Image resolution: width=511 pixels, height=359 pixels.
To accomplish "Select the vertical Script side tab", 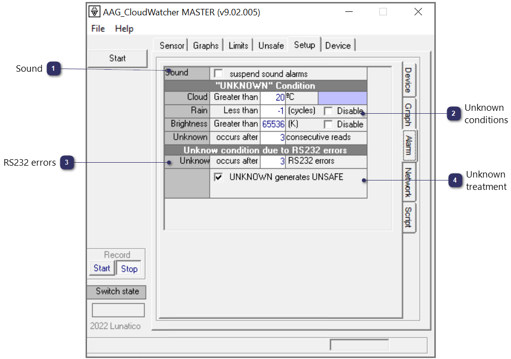I will click(409, 217).
